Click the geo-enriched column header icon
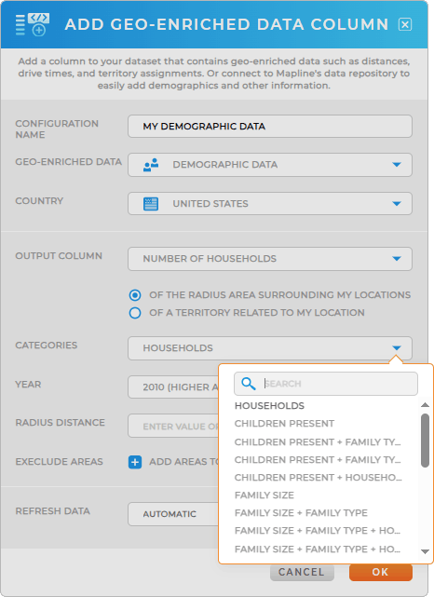This screenshot has width=434, height=597. click(x=33, y=25)
